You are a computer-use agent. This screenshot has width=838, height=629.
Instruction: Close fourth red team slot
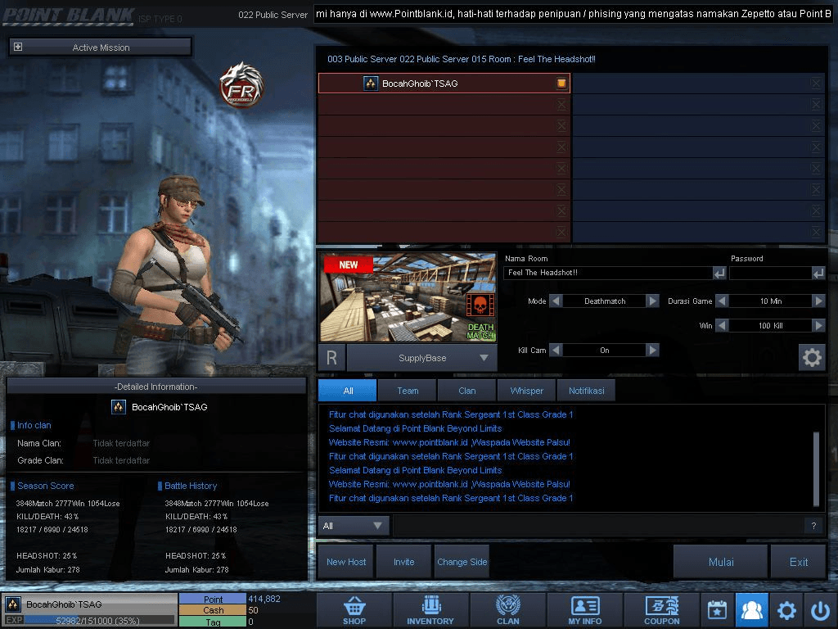click(x=561, y=147)
